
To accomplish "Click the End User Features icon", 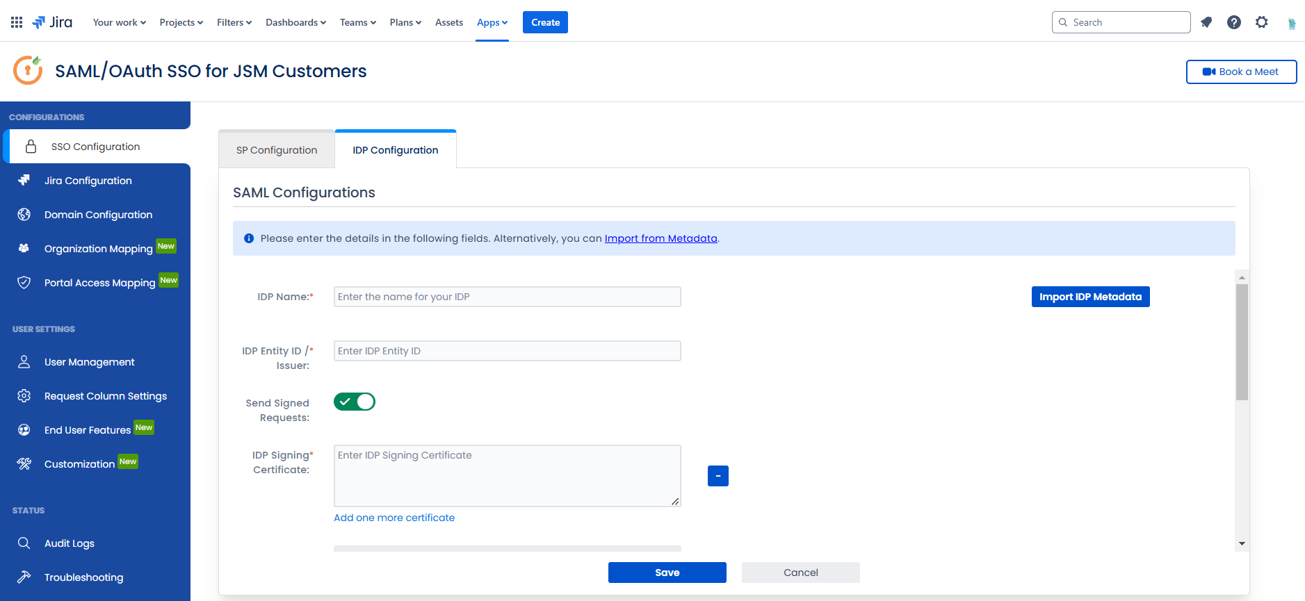I will [x=24, y=429].
